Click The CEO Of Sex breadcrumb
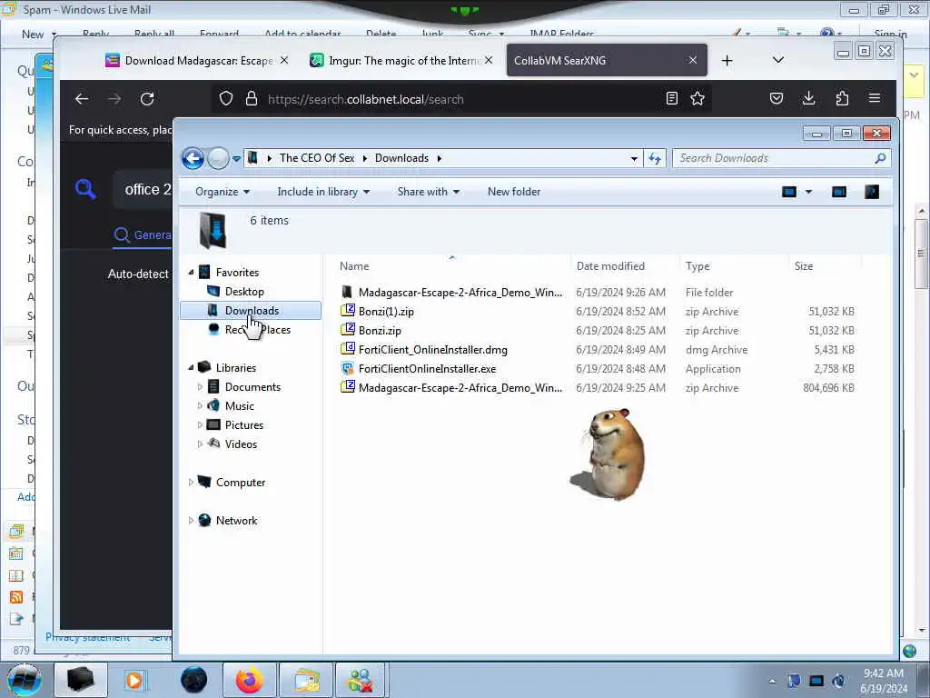The image size is (930, 698). 317,158
